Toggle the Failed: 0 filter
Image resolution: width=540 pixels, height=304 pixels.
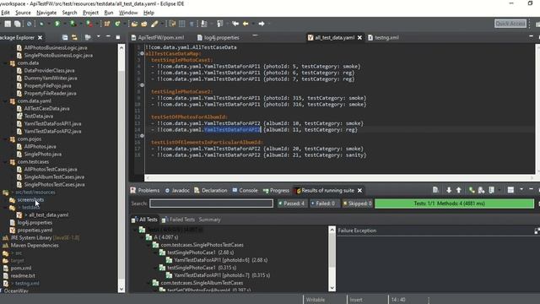323,204
